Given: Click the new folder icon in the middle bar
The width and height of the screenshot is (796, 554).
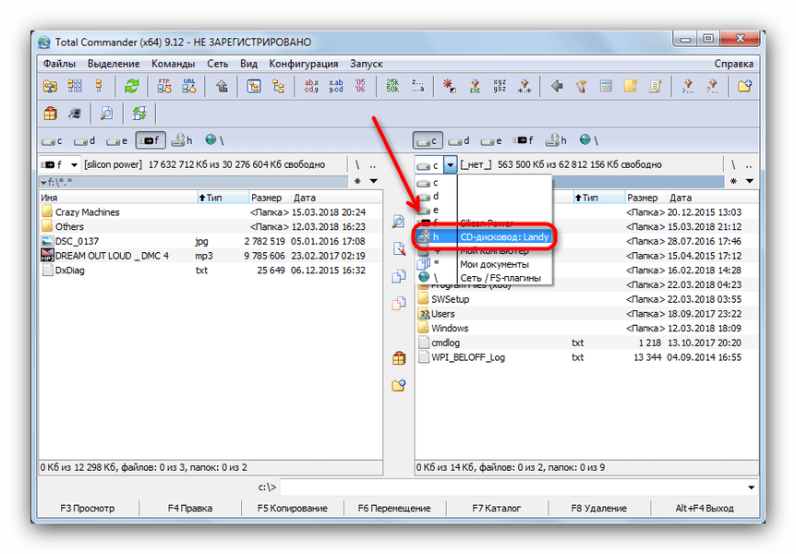Looking at the screenshot, I should pos(399,386).
